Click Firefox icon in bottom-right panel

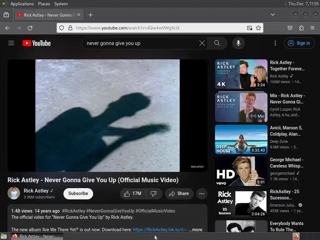296,236
